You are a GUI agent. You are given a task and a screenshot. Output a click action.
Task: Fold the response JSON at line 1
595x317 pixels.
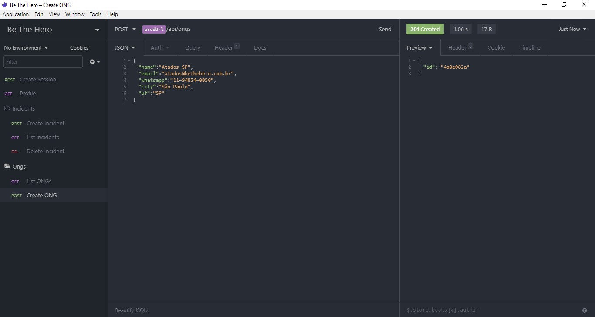tap(414, 61)
